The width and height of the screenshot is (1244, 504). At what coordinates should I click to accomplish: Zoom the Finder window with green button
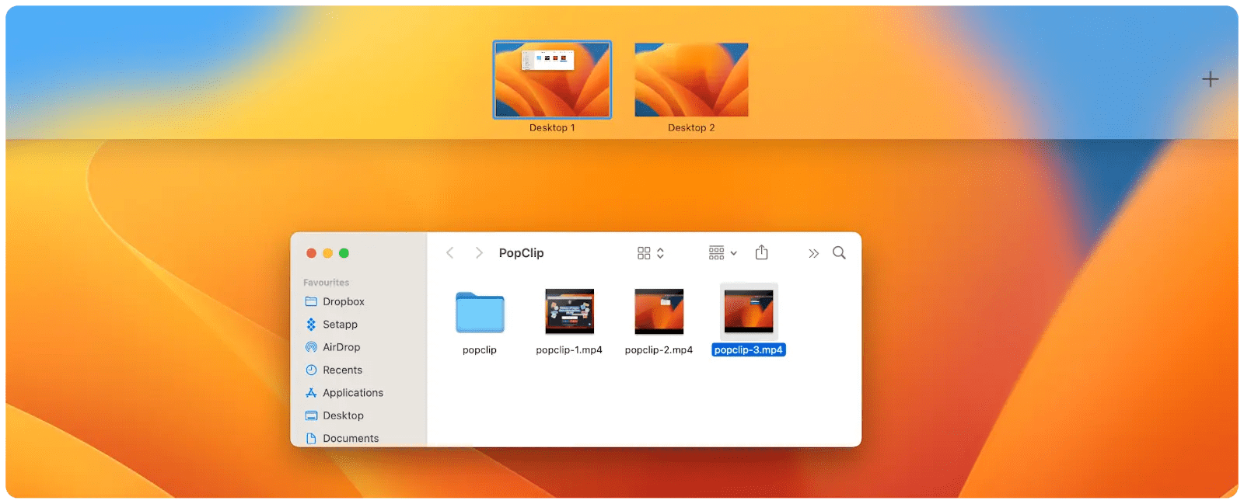(x=344, y=253)
